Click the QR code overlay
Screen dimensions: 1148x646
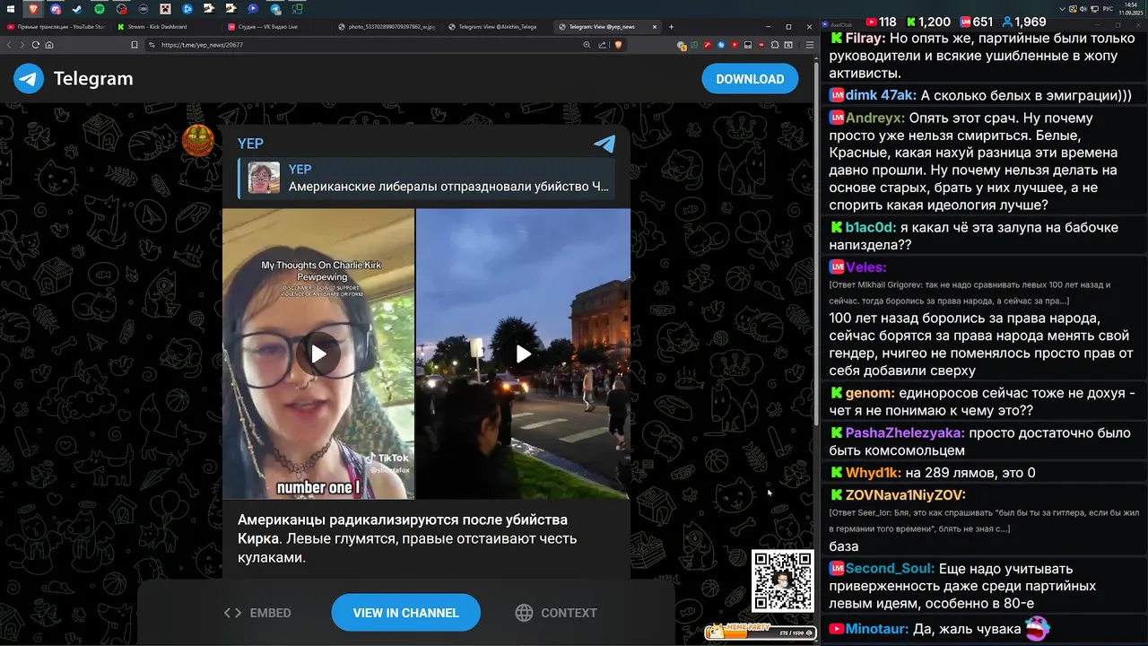coord(783,581)
